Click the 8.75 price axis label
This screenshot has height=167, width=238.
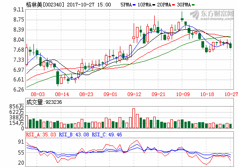point(19,20)
